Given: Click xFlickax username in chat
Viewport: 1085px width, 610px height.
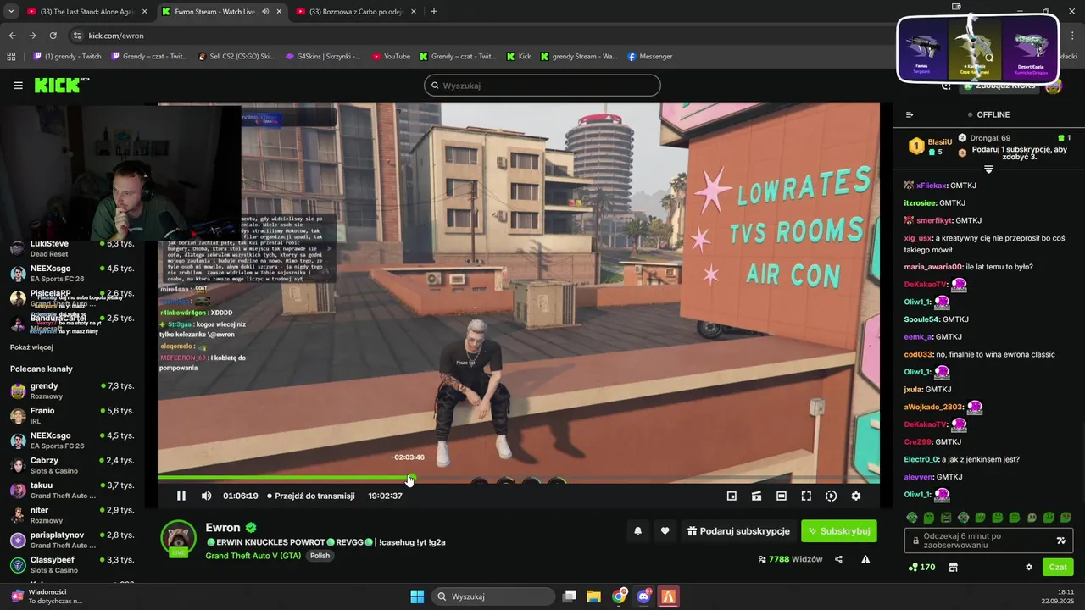Looking at the screenshot, I should click(x=932, y=186).
